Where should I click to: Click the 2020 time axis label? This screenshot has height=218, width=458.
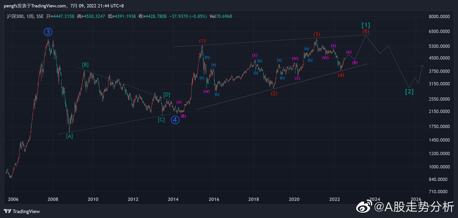[294, 199]
